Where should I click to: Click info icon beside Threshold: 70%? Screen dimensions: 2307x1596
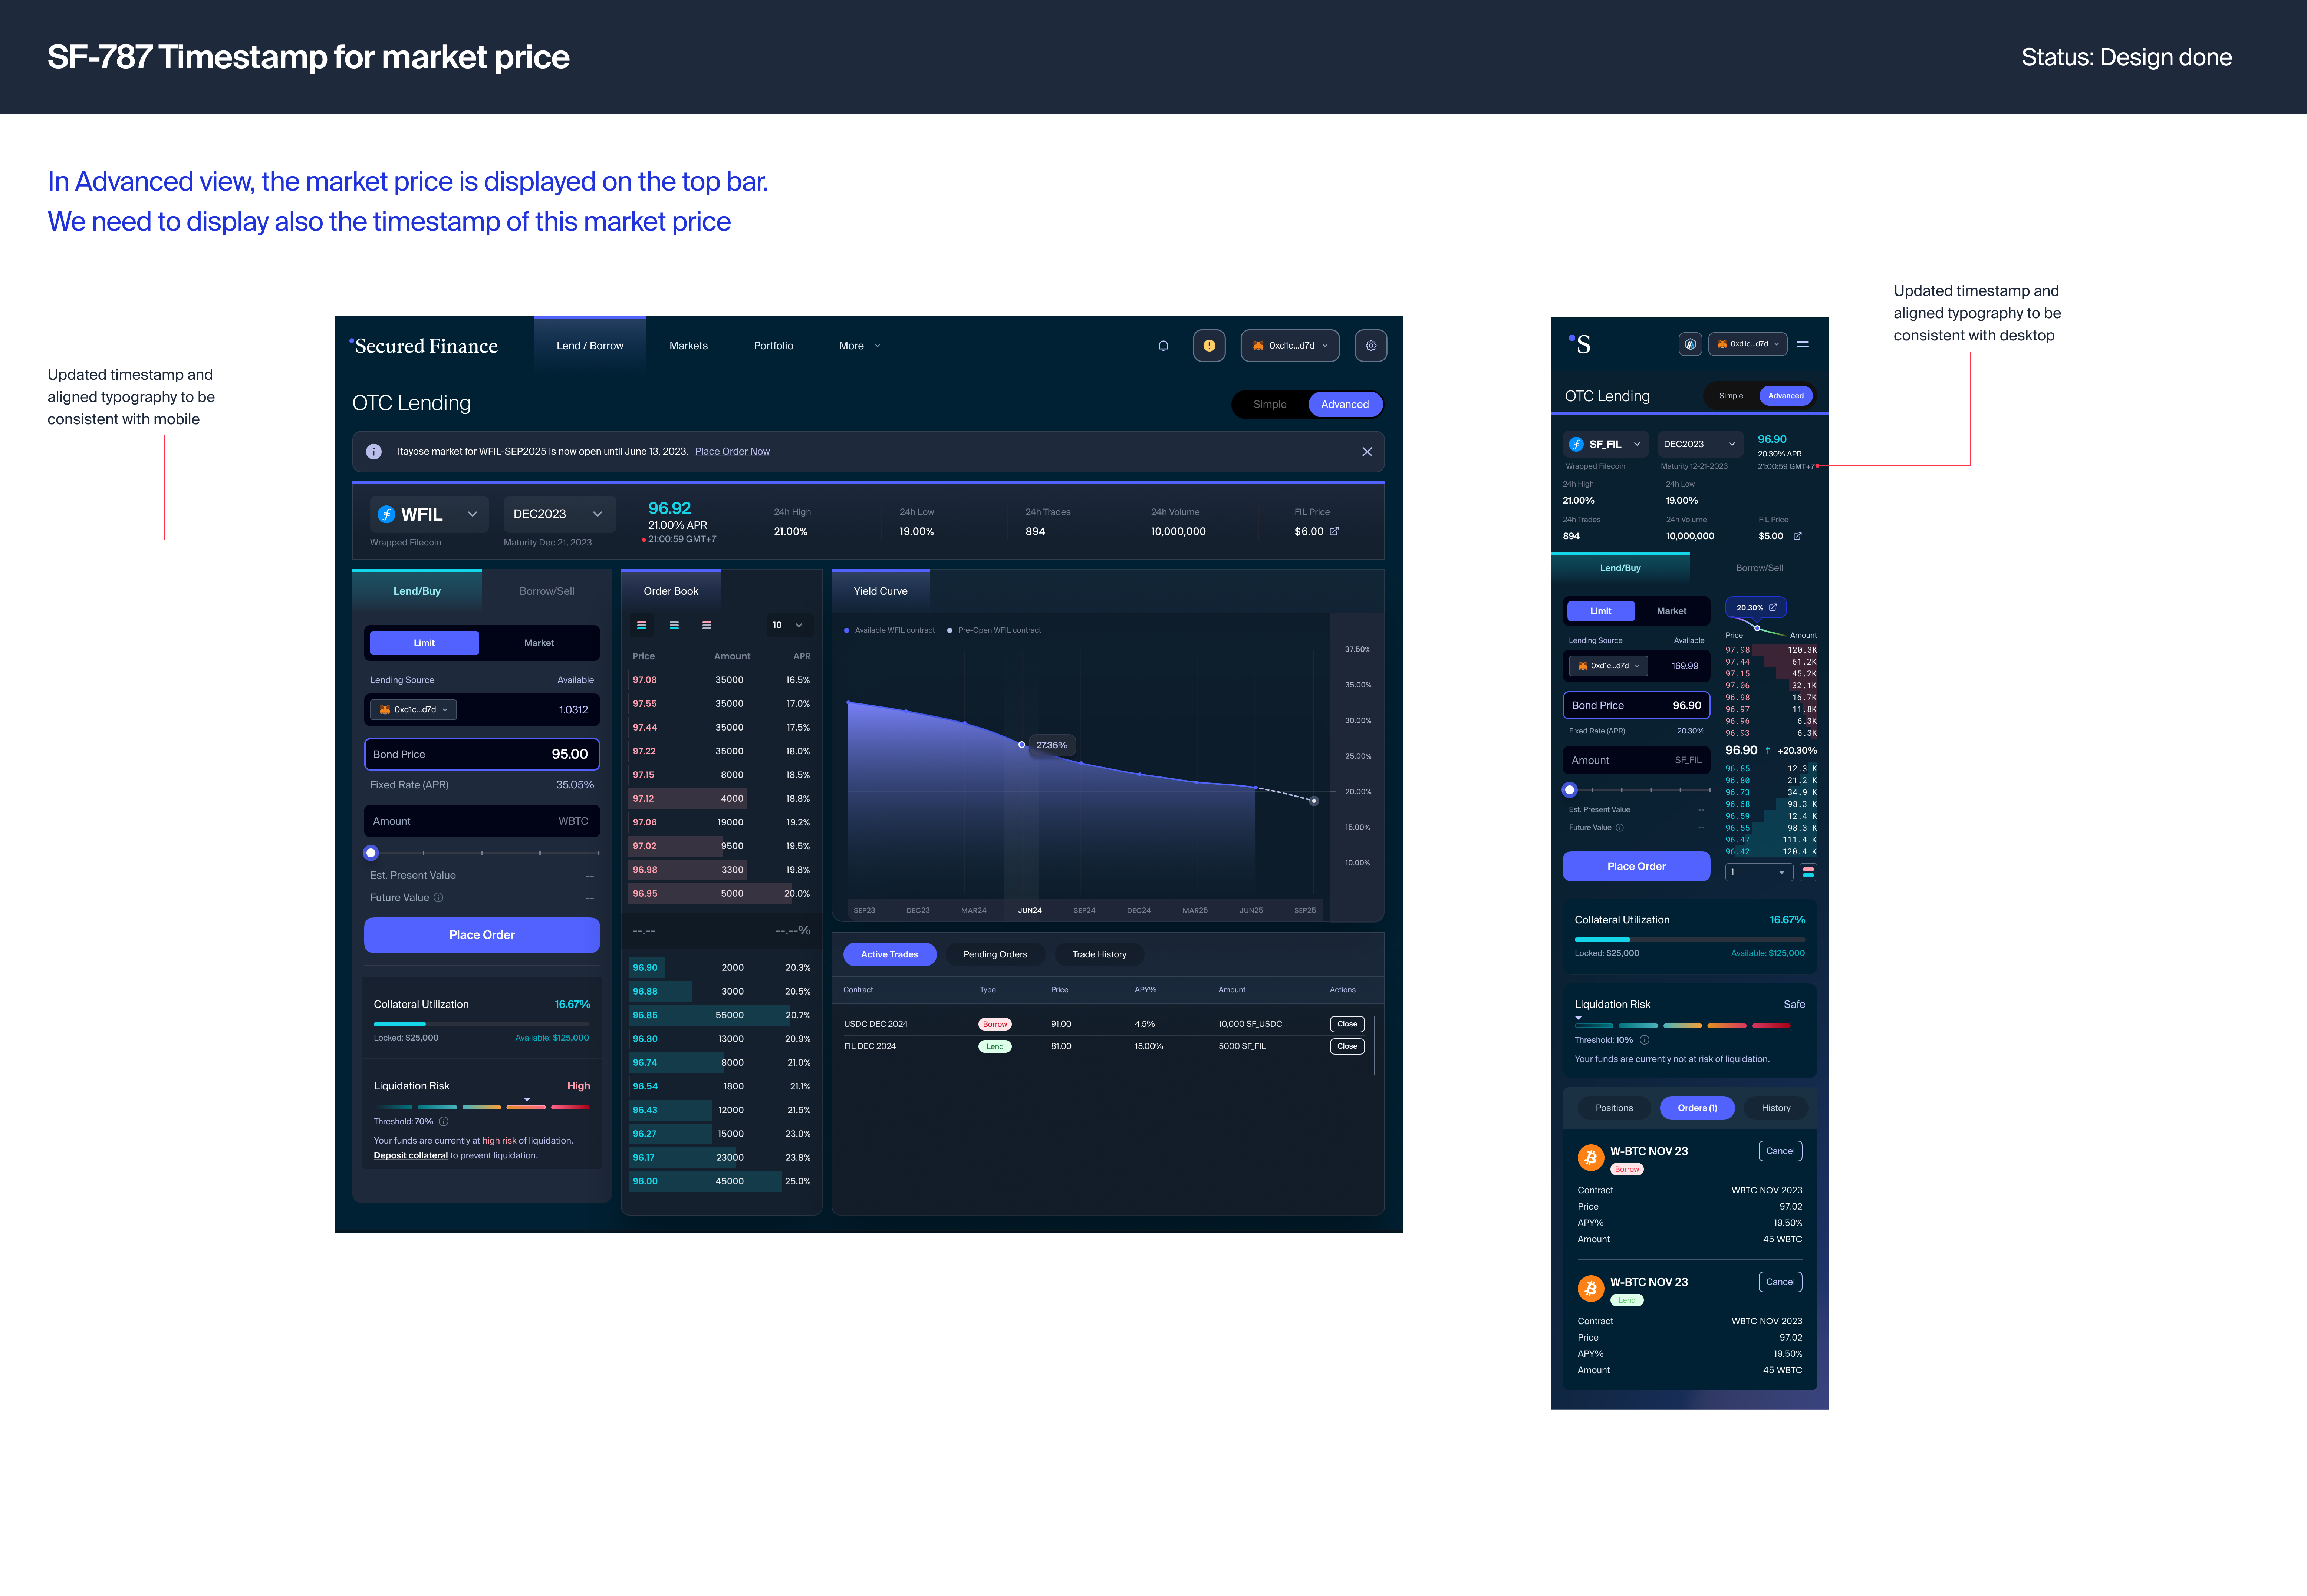[x=444, y=1122]
